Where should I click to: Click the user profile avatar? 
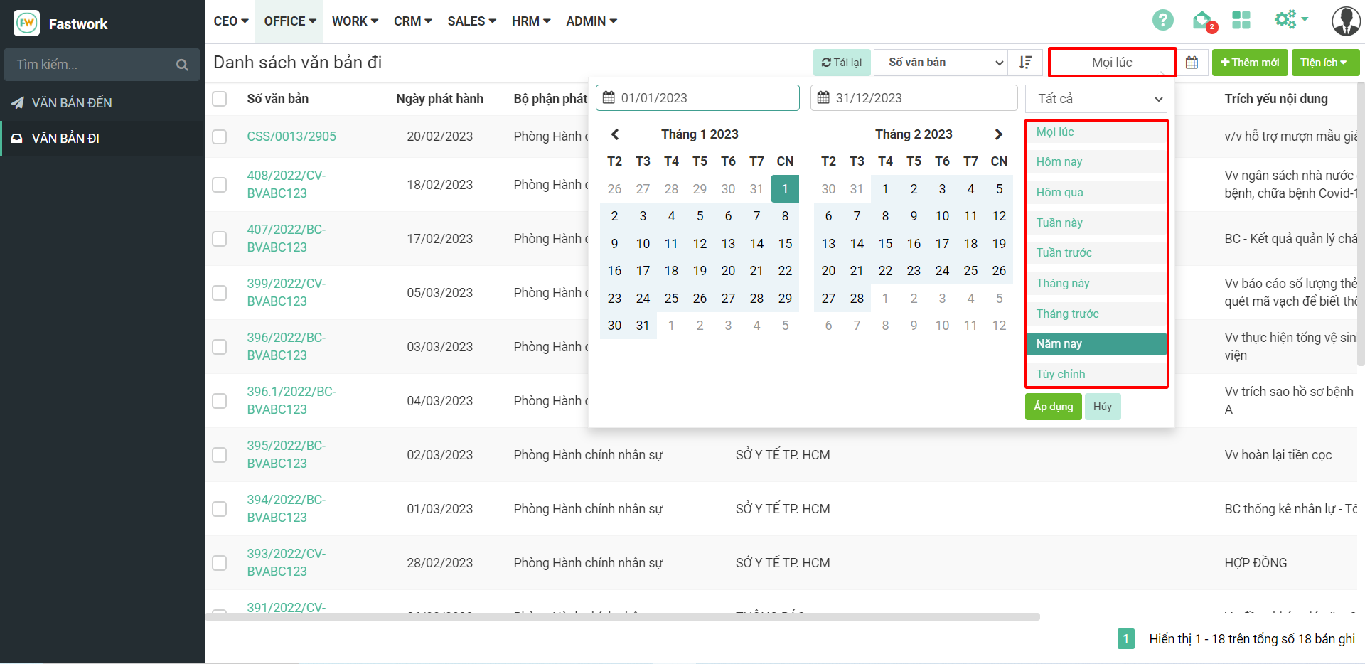(x=1345, y=21)
